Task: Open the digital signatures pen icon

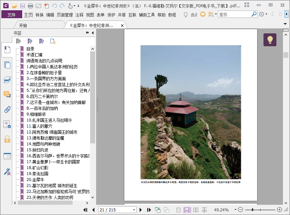Action: pyautogui.click(x=7, y=171)
